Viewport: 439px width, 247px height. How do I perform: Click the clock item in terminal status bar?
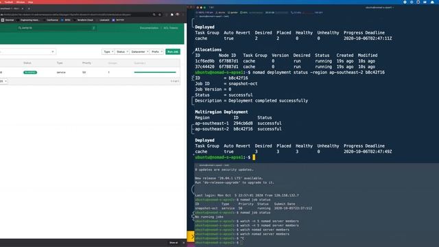[204, 12]
